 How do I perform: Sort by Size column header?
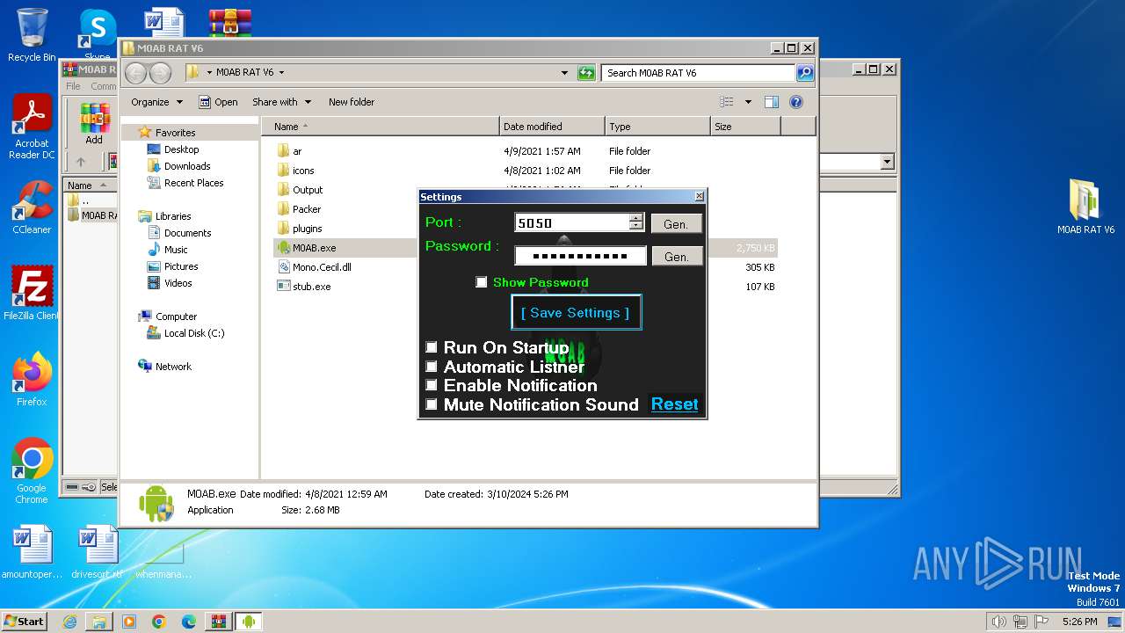click(x=745, y=127)
